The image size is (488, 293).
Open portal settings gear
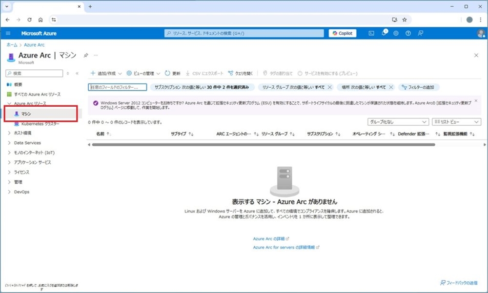(x=396, y=33)
